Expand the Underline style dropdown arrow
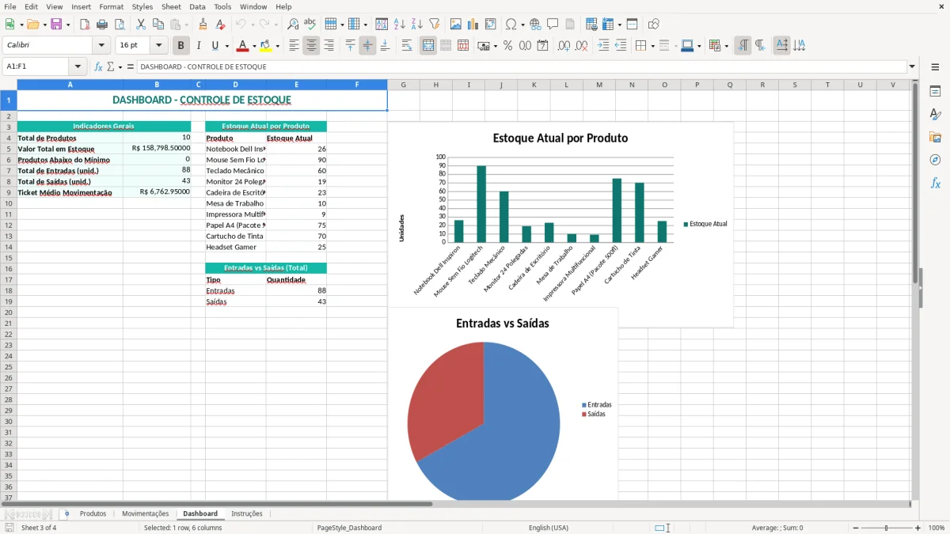 coord(226,46)
